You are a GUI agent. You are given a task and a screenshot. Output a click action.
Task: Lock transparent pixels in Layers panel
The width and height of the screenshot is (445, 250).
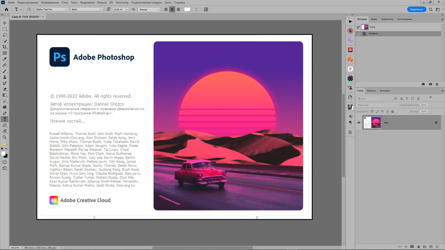tap(372, 111)
